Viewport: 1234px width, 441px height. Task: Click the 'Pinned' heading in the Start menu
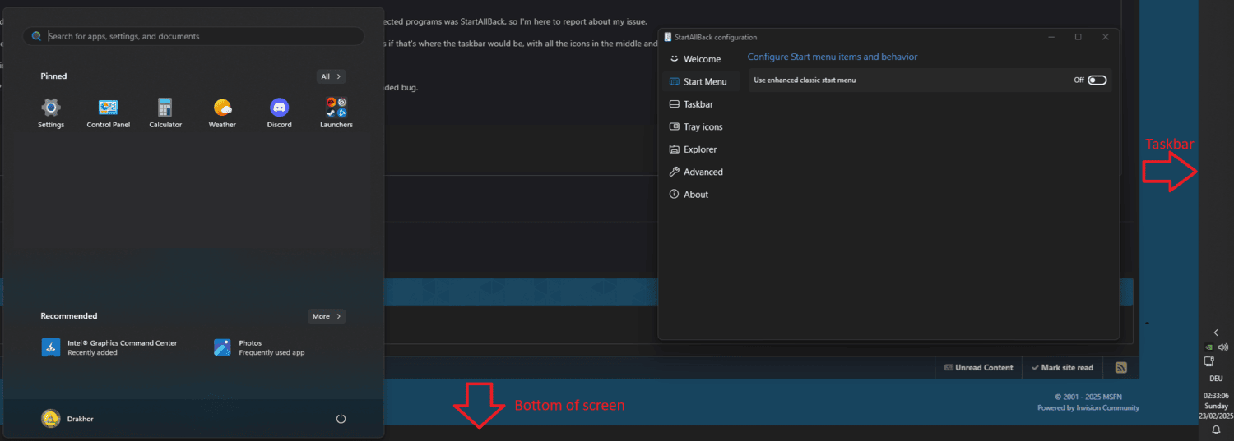(x=53, y=76)
